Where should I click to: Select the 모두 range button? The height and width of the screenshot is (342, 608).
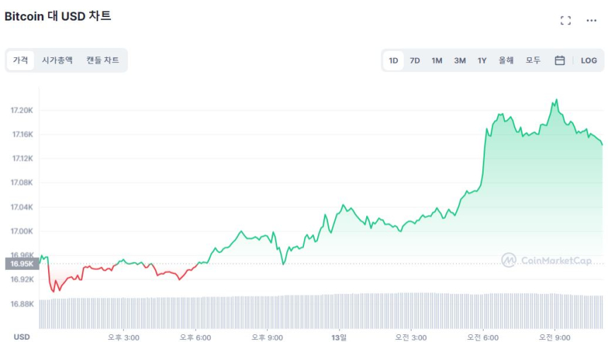(533, 61)
